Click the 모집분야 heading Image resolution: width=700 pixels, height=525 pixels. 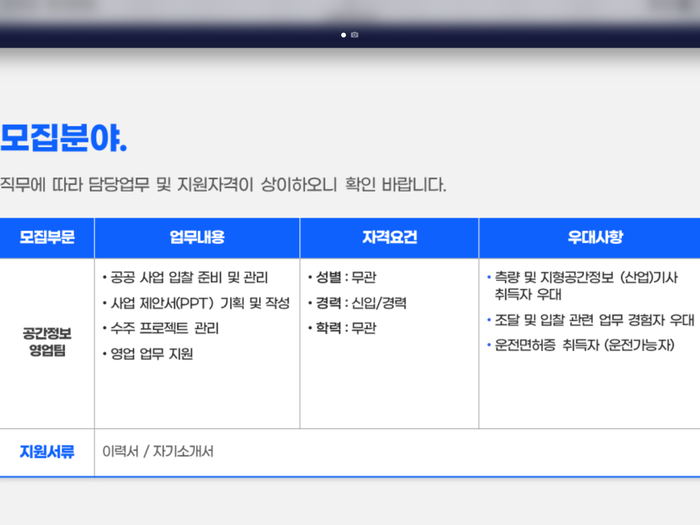63,138
